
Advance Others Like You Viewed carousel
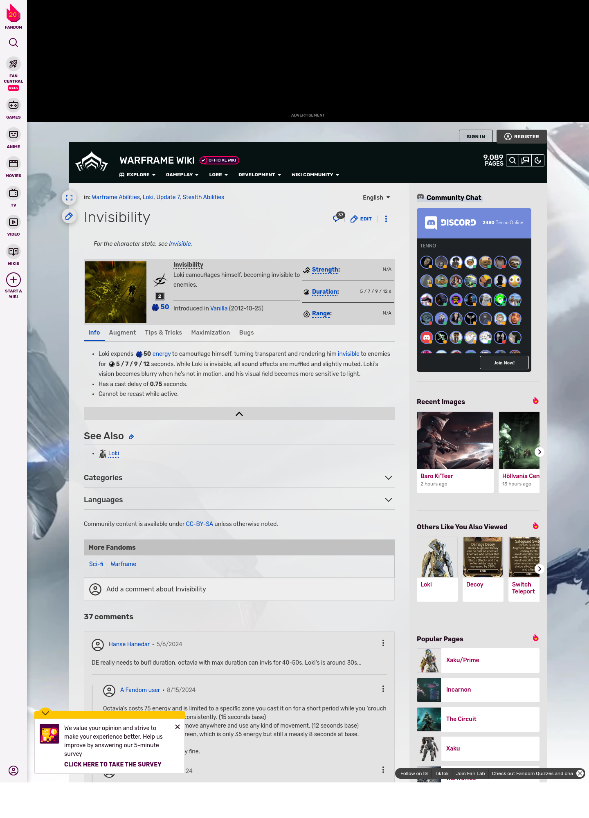[x=540, y=569]
